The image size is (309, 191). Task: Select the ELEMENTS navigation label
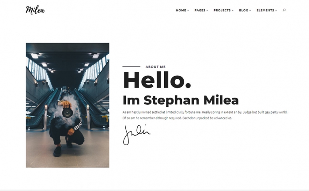[x=265, y=11]
